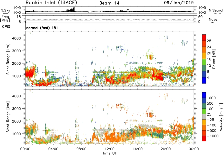This screenshot has width=224, height=155.
Task: Select the 'Freq. [MHz]' axis label
Action: tap(5, 19)
